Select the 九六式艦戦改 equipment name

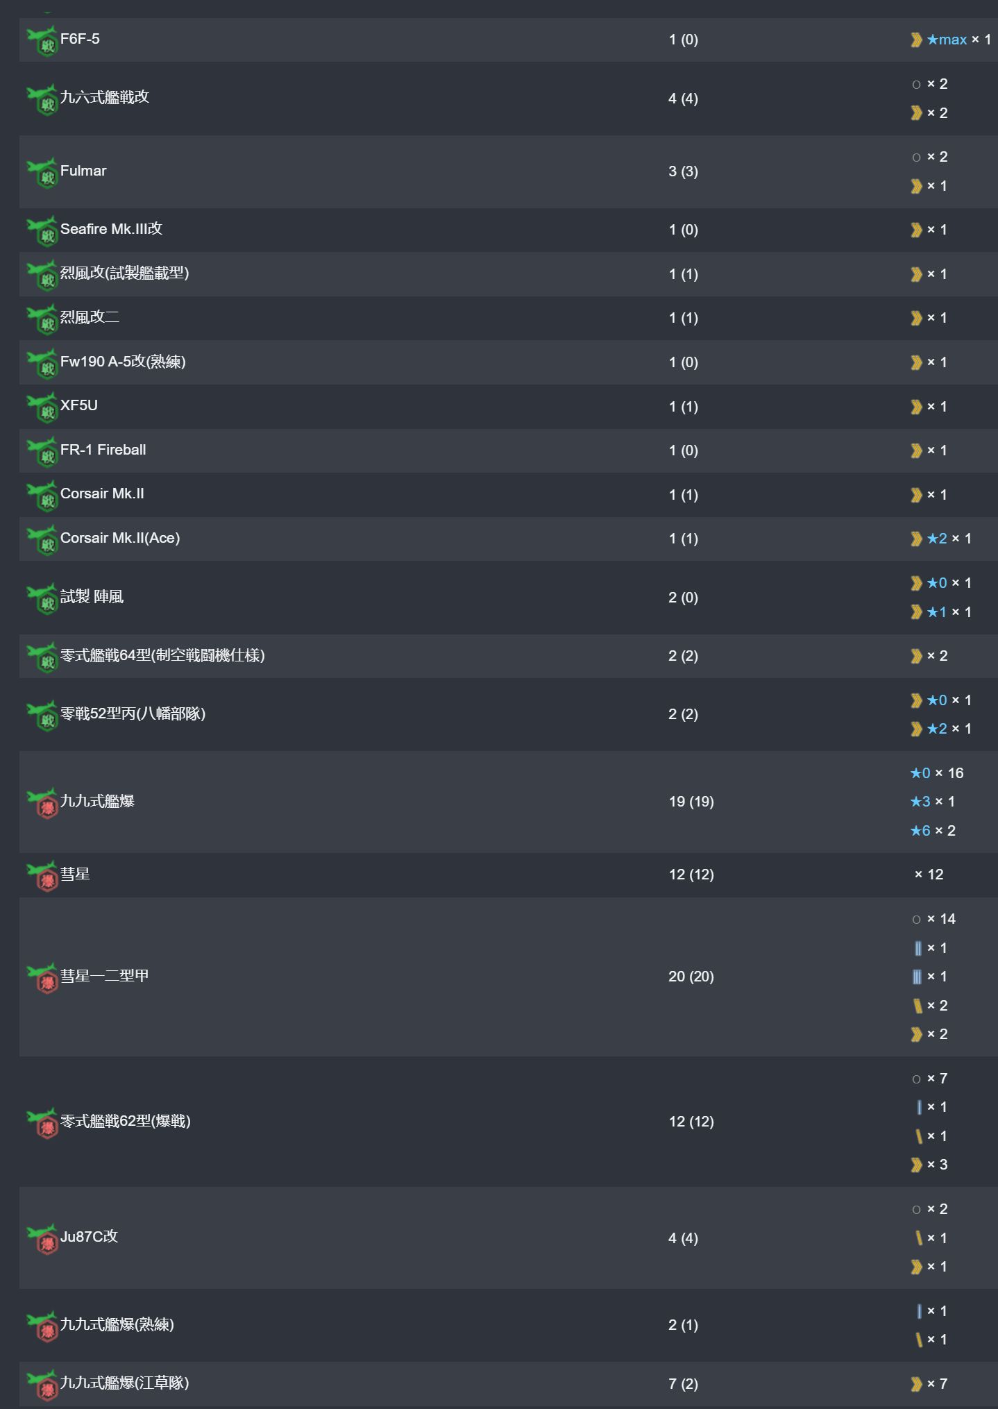104,97
